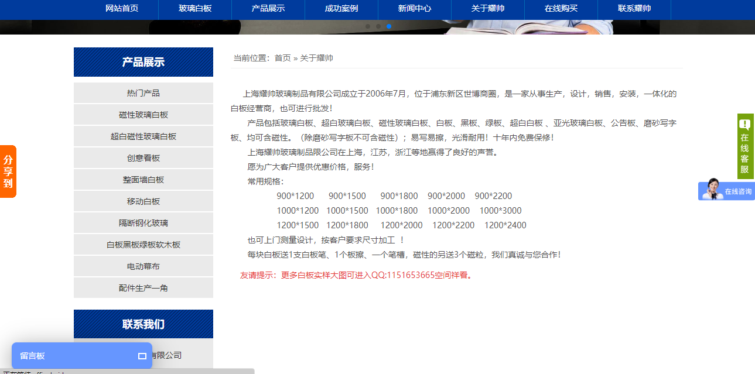Click 联系耀帅 in navigation bar
The height and width of the screenshot is (374, 755).
[634, 8]
